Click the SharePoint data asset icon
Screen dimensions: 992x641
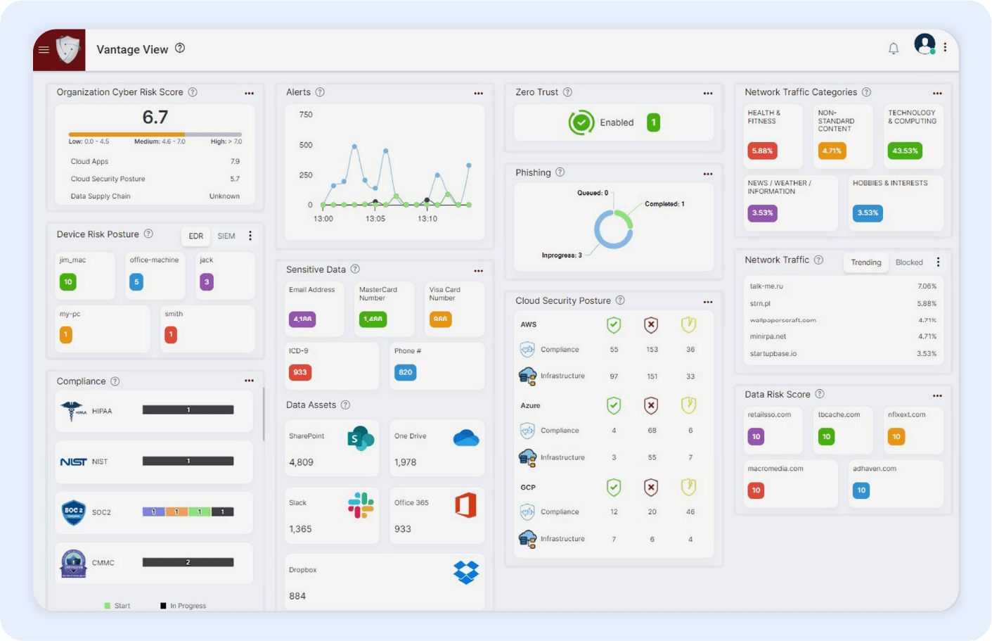coord(361,438)
